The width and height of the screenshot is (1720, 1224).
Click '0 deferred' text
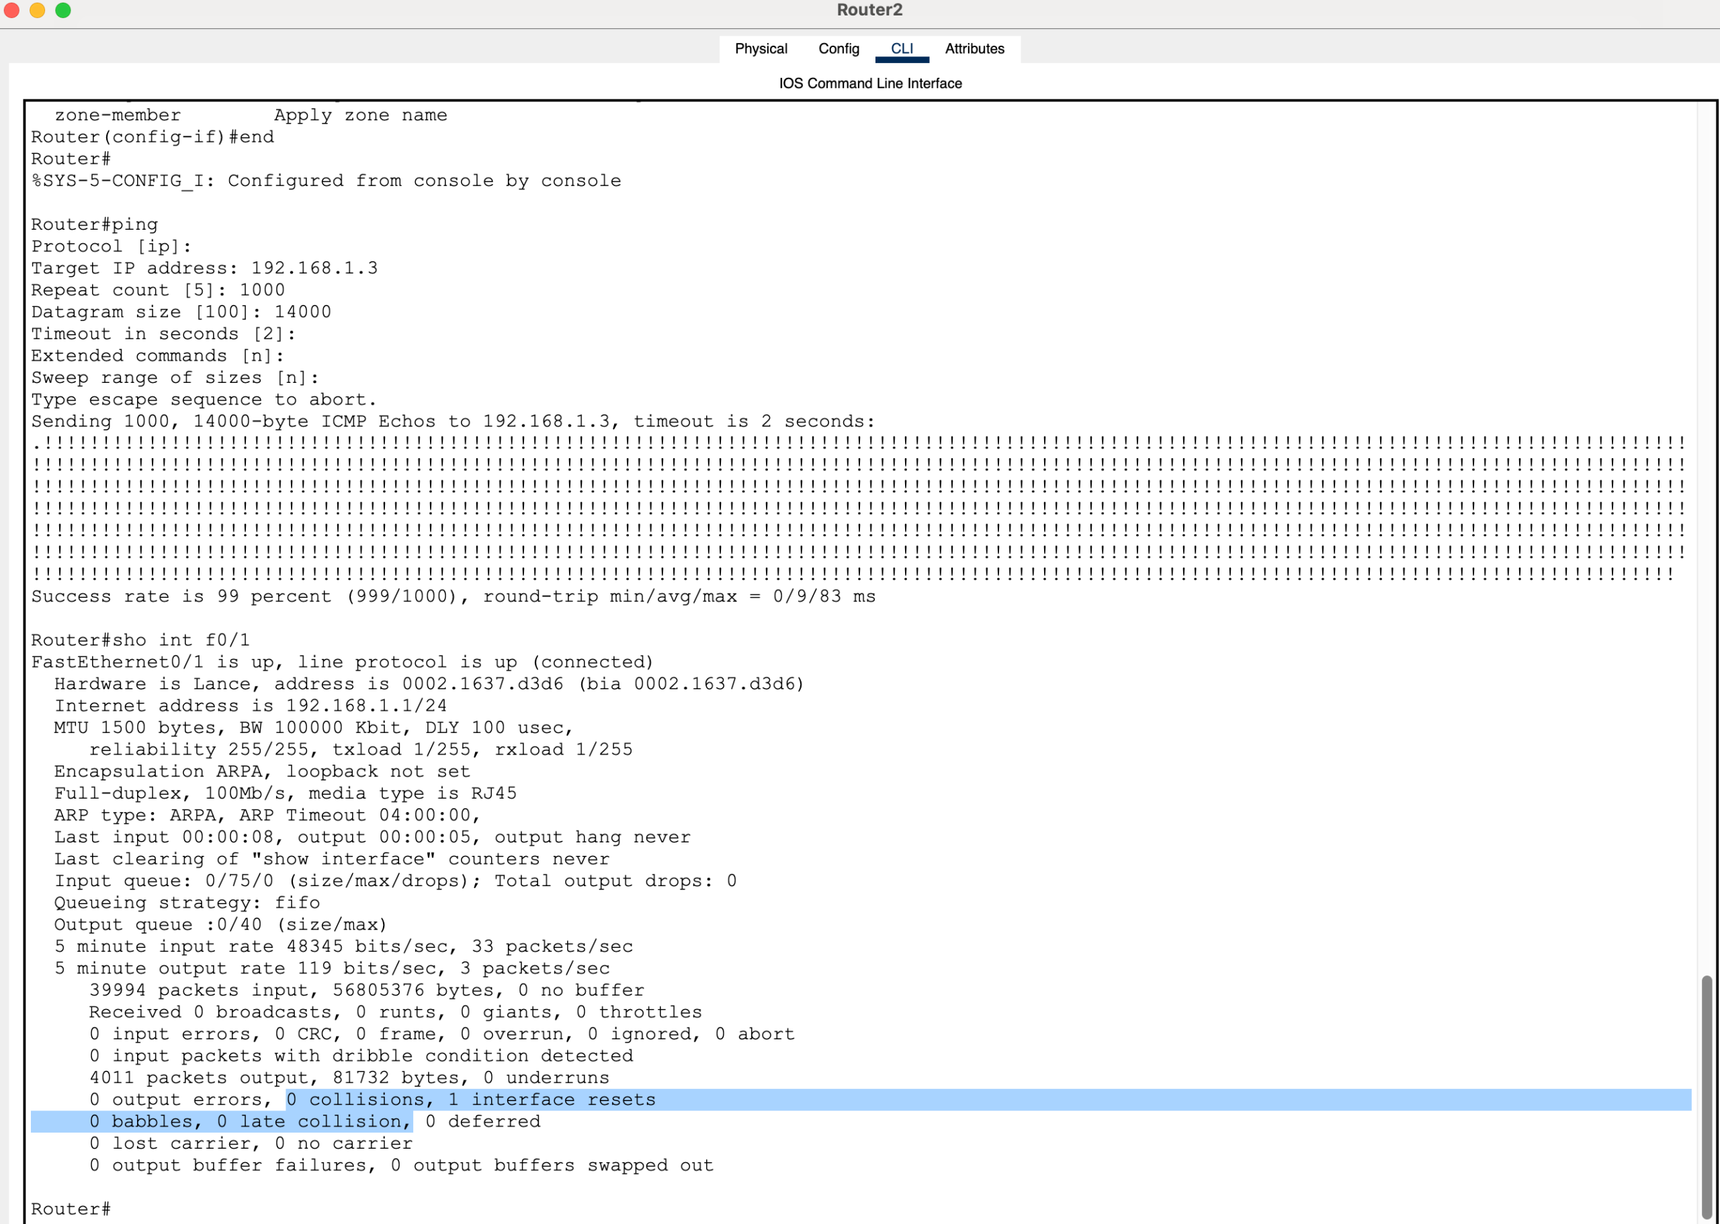click(482, 1121)
